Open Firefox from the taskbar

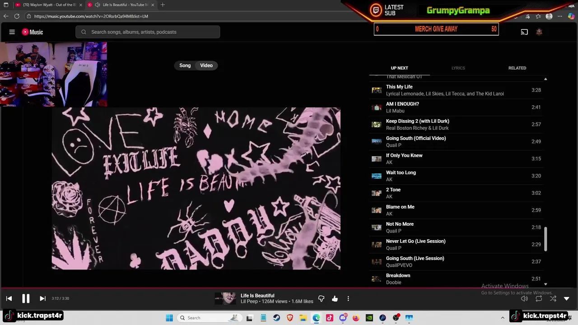pos(356,318)
